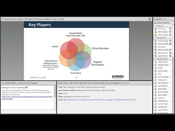This screenshot has width=175, height=131.
Task: Select attendee Carl M Berkley
Action: pos(163,101)
